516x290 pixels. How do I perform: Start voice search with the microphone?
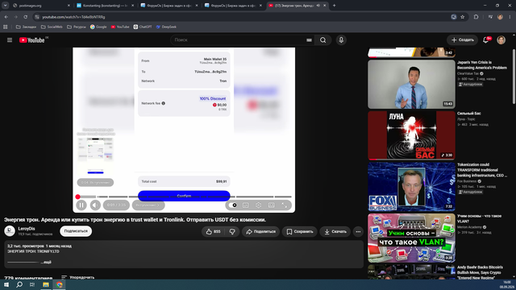click(341, 40)
